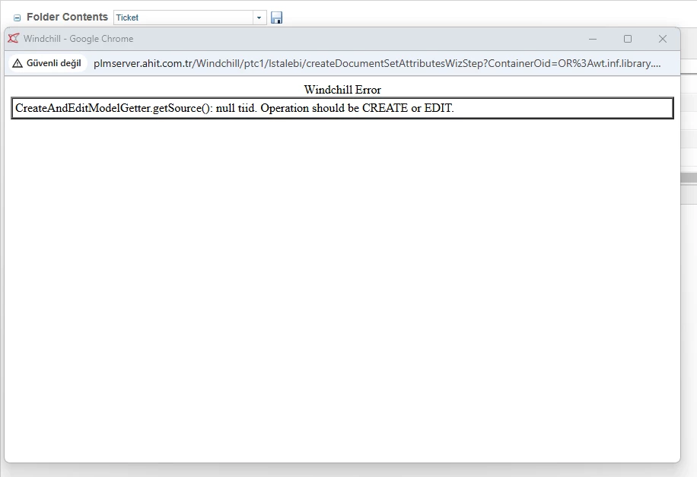Image resolution: width=697 pixels, height=477 pixels.
Task: Click the Windchill logo icon in title bar
Action: click(14, 39)
